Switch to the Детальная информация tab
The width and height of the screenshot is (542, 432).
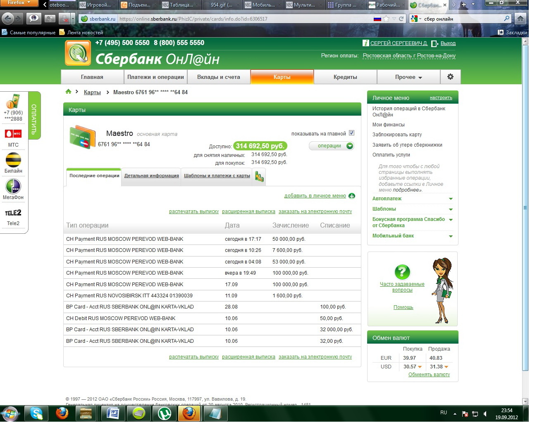coord(152,176)
